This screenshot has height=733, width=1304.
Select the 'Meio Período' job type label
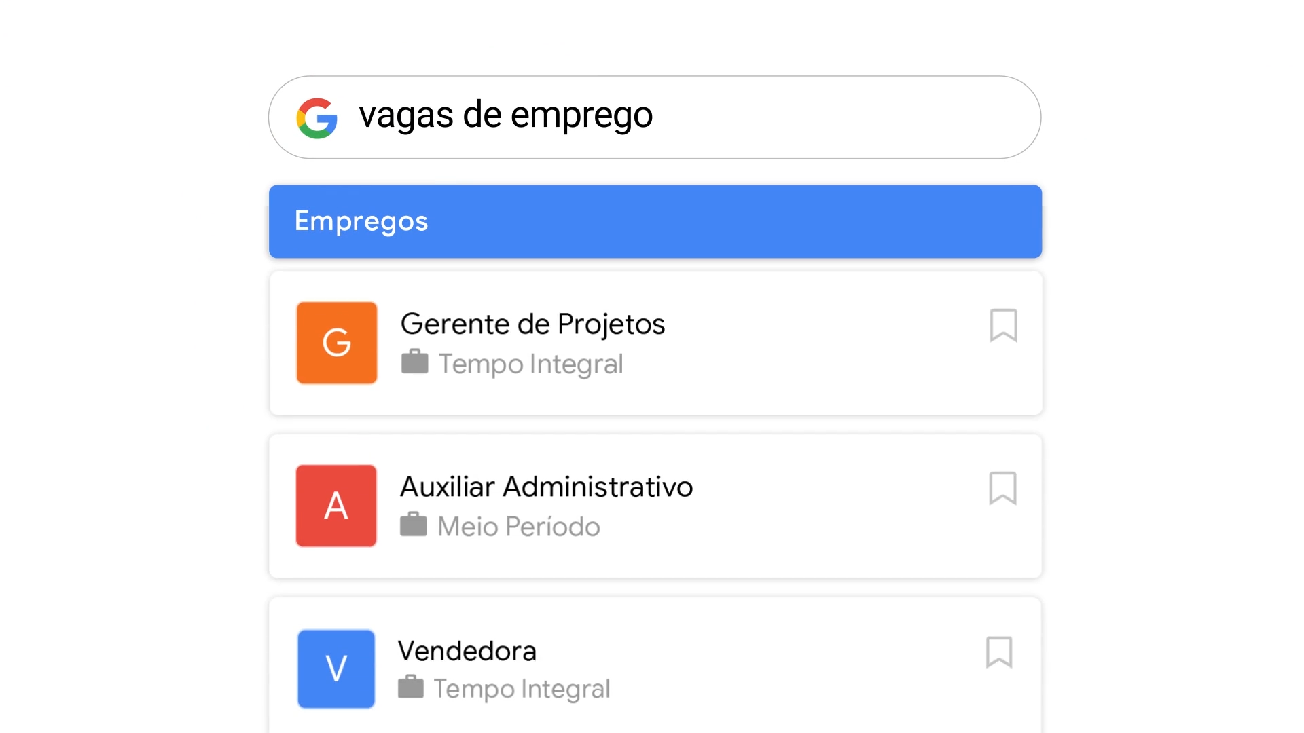519,527
